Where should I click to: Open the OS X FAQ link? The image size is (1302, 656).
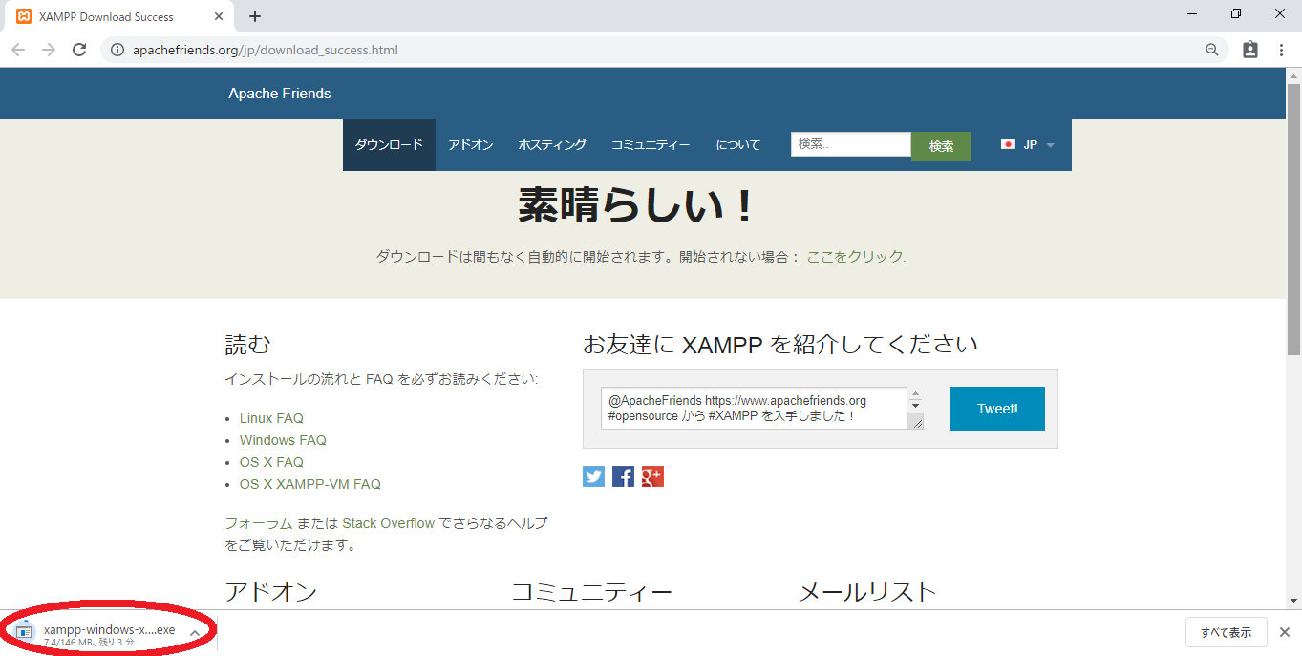click(x=271, y=462)
